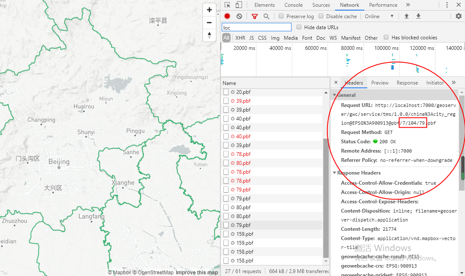Show more request detail tabs

click(454, 82)
